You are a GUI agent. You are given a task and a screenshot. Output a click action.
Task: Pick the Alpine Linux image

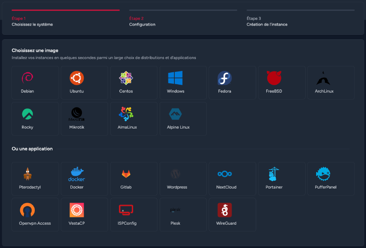click(183, 119)
